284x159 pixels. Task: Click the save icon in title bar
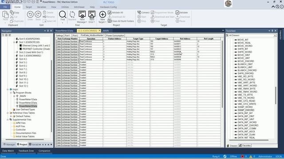[x=7, y=2]
